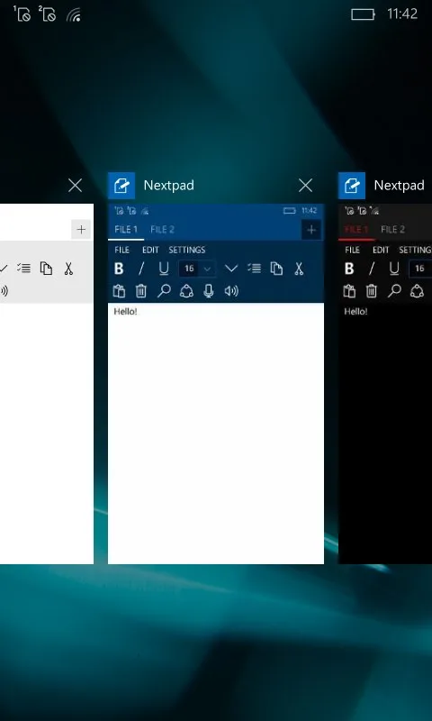Open the font size 16 dropdown in blue card

click(x=197, y=269)
